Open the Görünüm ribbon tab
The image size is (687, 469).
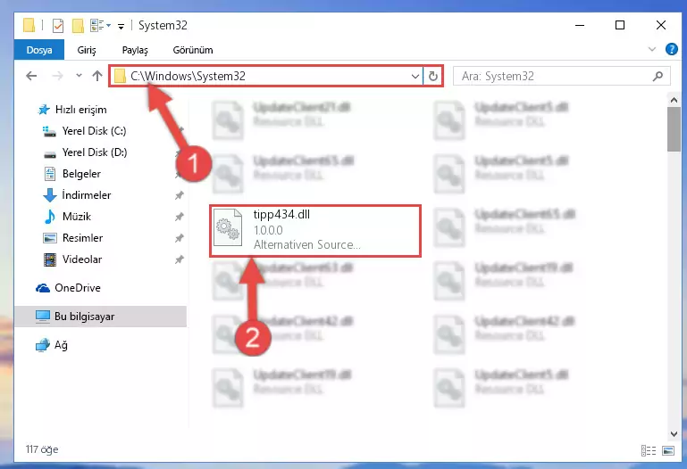click(193, 50)
